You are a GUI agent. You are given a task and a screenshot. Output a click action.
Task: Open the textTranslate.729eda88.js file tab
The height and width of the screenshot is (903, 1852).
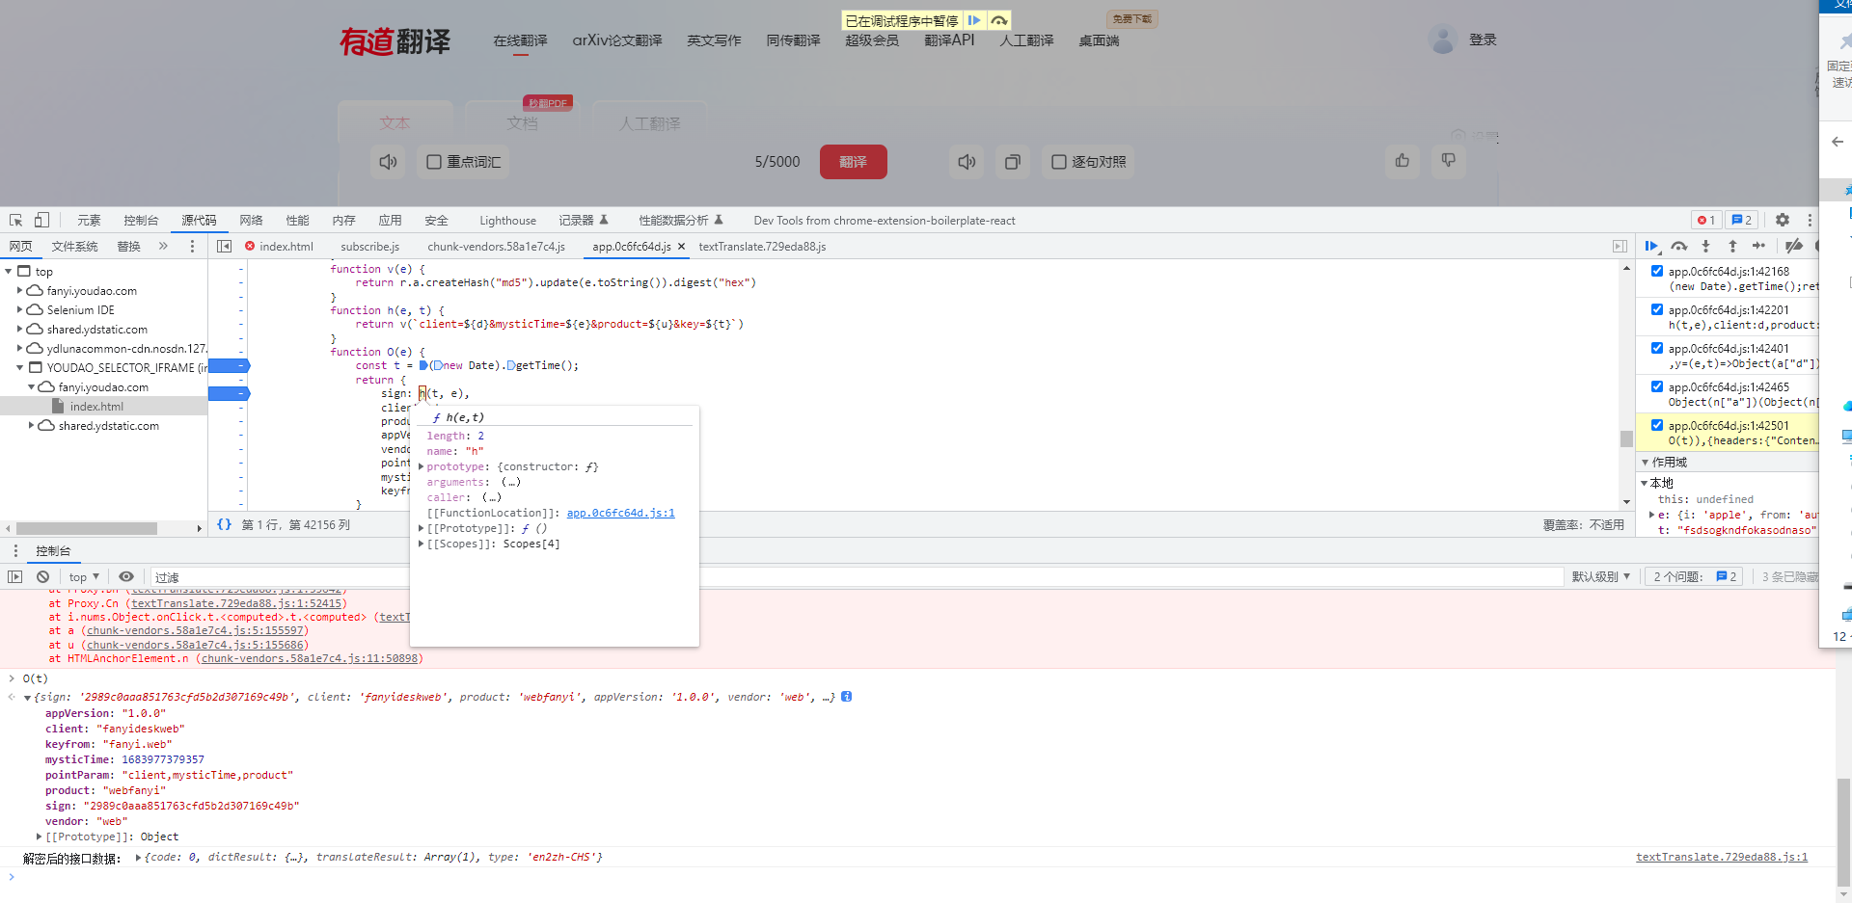[x=762, y=247]
